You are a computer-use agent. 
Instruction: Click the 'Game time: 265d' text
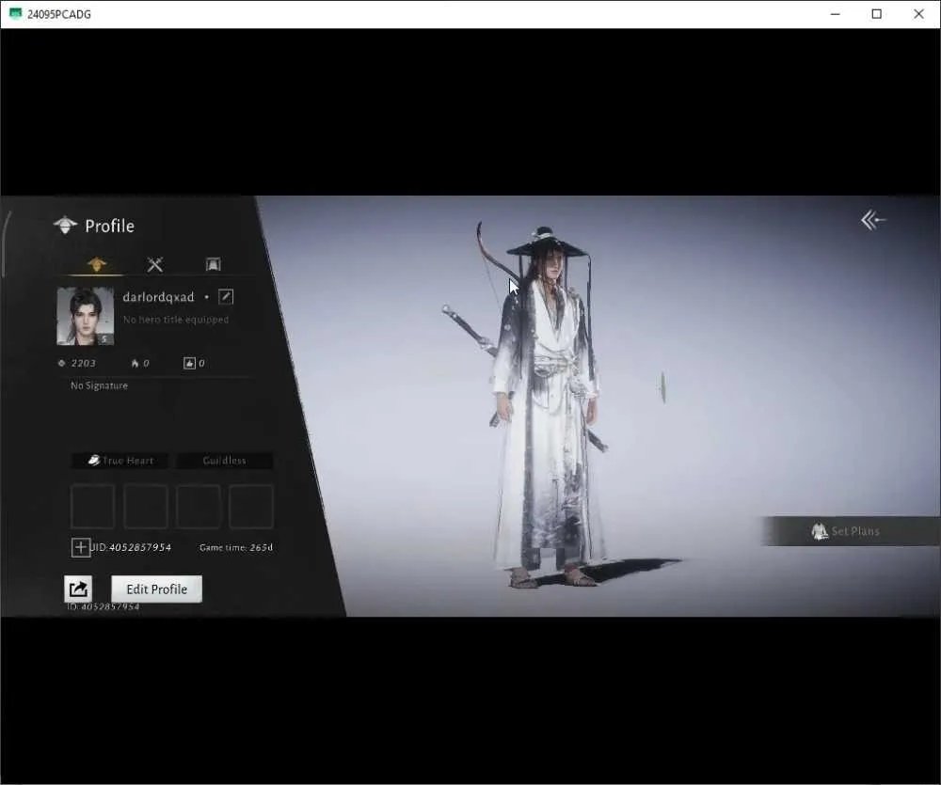click(x=236, y=547)
